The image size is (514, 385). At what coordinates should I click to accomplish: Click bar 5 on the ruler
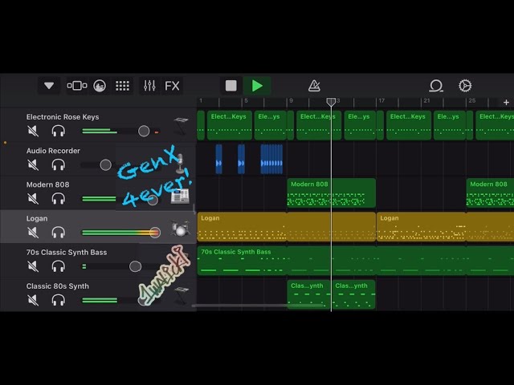(x=247, y=101)
